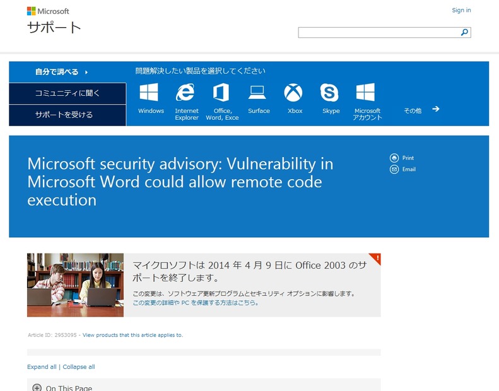This screenshot has height=391, width=499.
Task: Select the Internet Explorer product icon
Action: (x=185, y=92)
